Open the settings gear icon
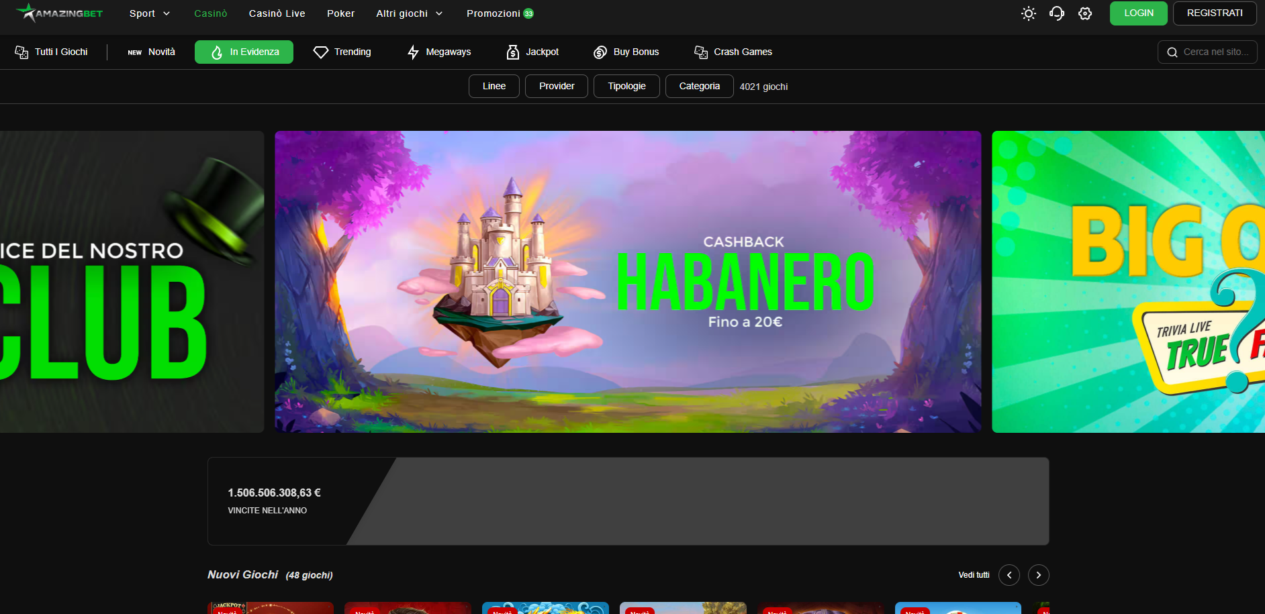This screenshot has width=1265, height=614. [1085, 13]
